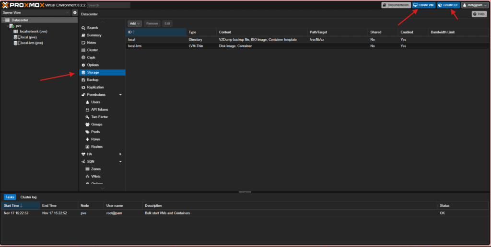Click the Replication arrows icon

[x=83, y=87]
